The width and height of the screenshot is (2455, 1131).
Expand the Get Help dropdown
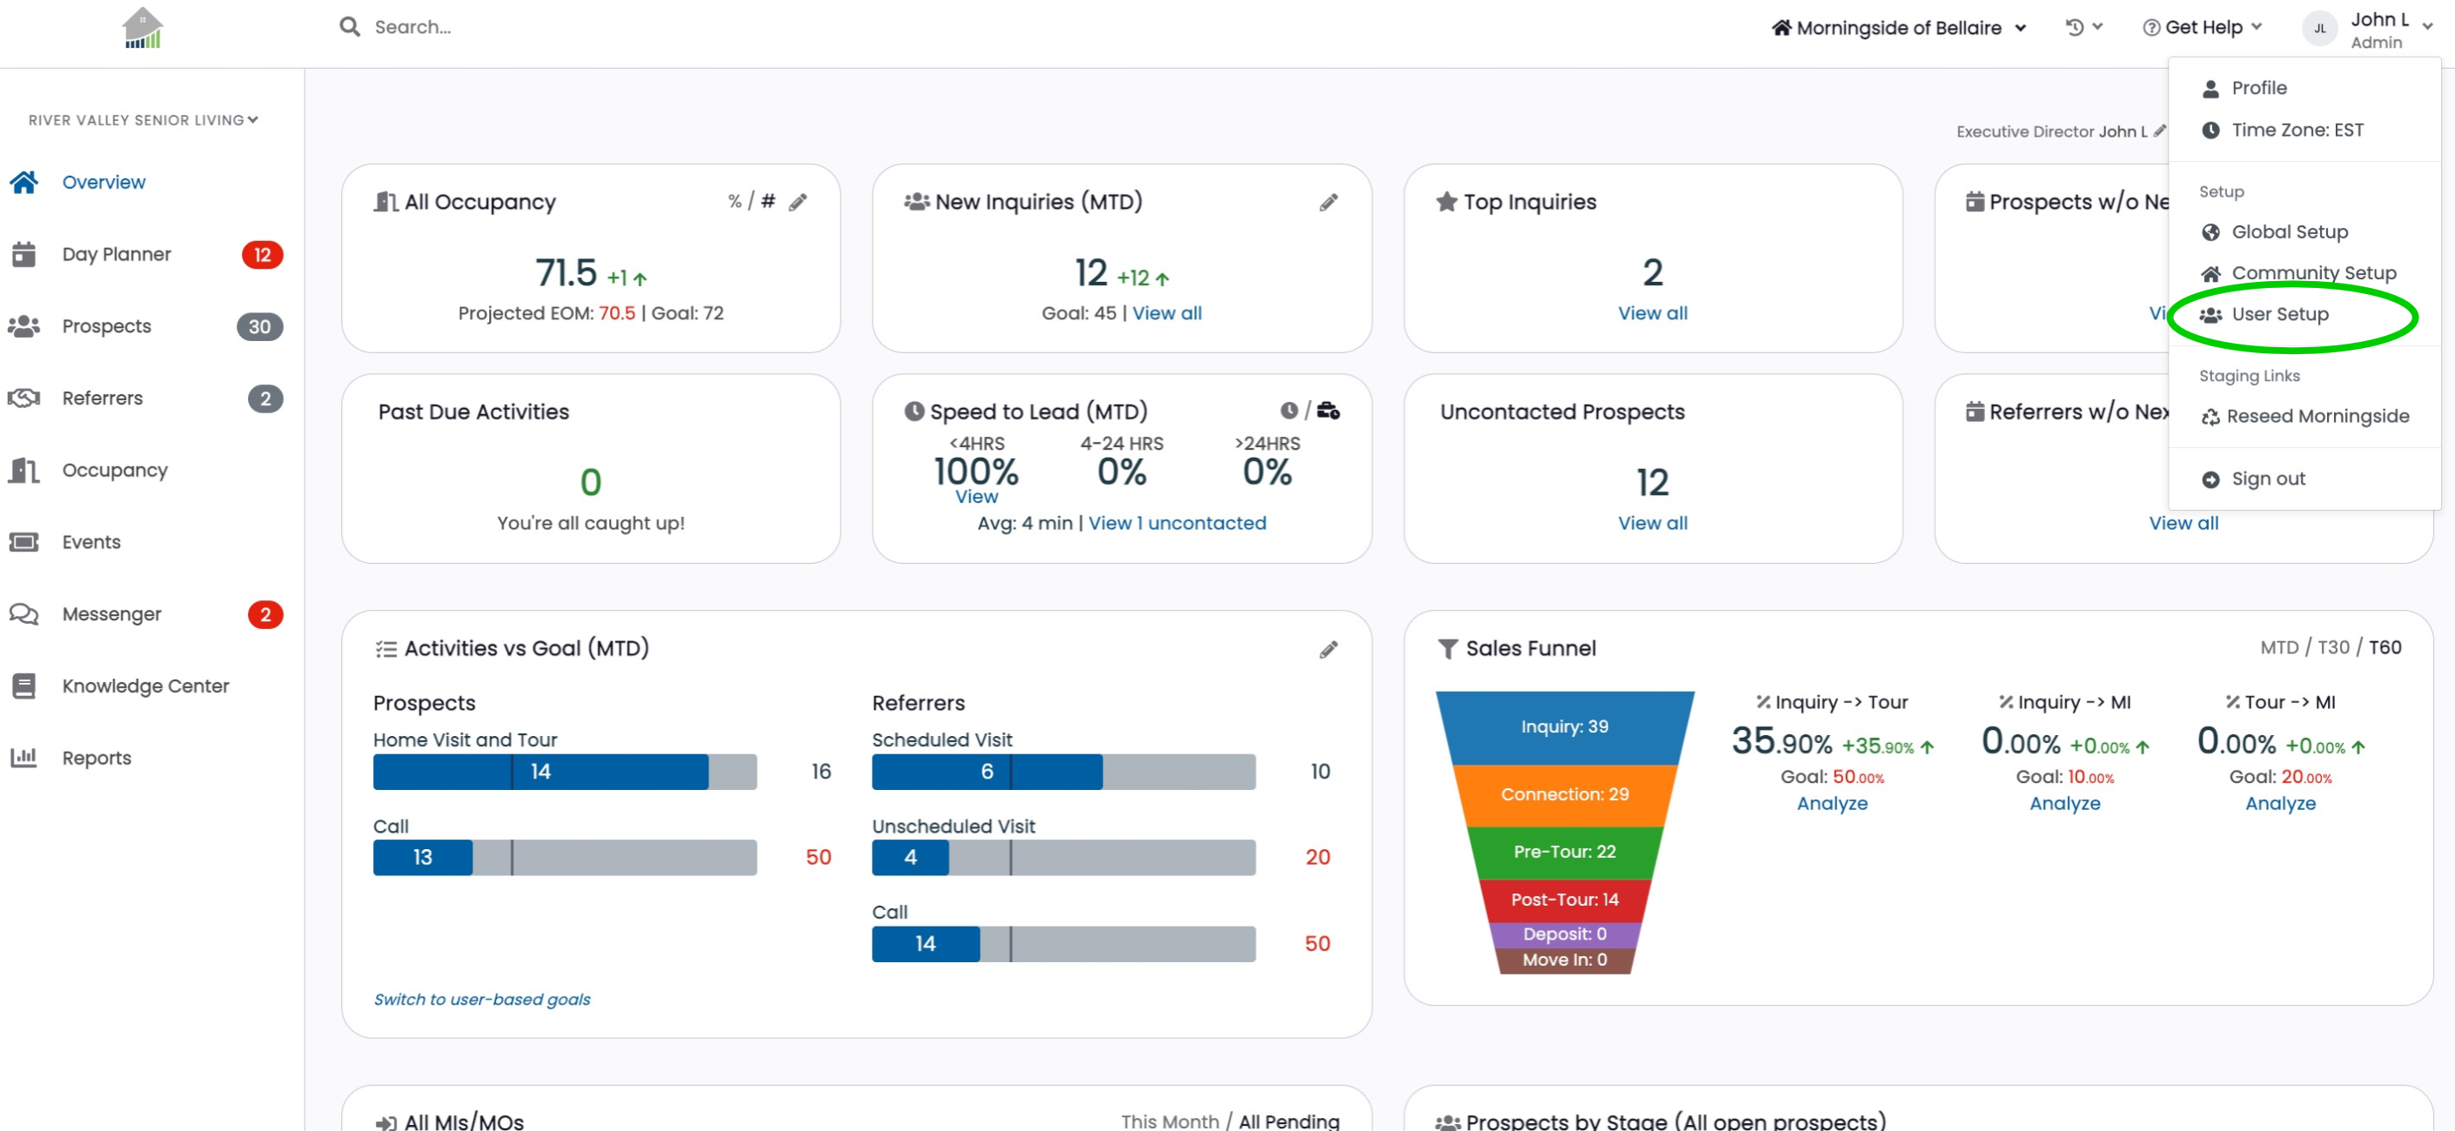tap(2202, 28)
